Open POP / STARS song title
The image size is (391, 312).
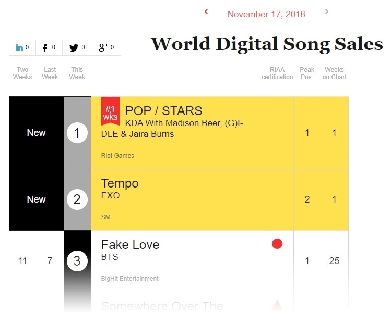pos(163,110)
